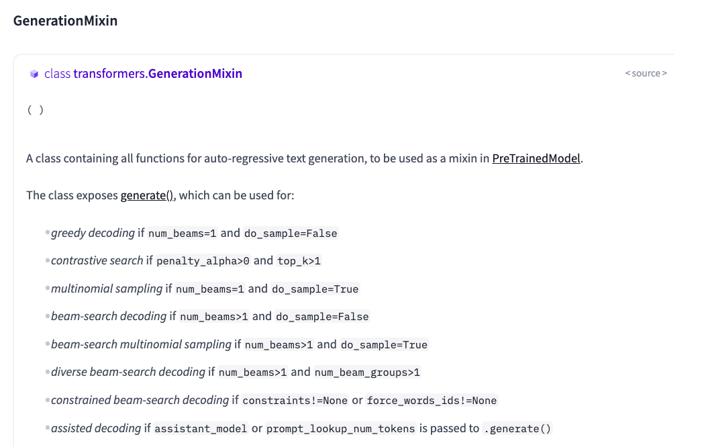Click do_sample=True in beam-search multinomial sampling line
Image resolution: width=706 pixels, height=447 pixels.
(x=384, y=345)
